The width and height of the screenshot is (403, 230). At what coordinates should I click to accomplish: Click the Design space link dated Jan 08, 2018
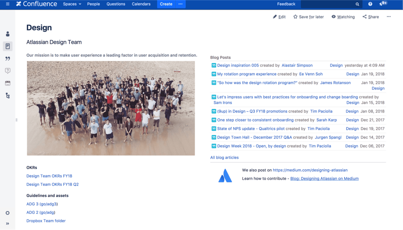tap(352, 111)
